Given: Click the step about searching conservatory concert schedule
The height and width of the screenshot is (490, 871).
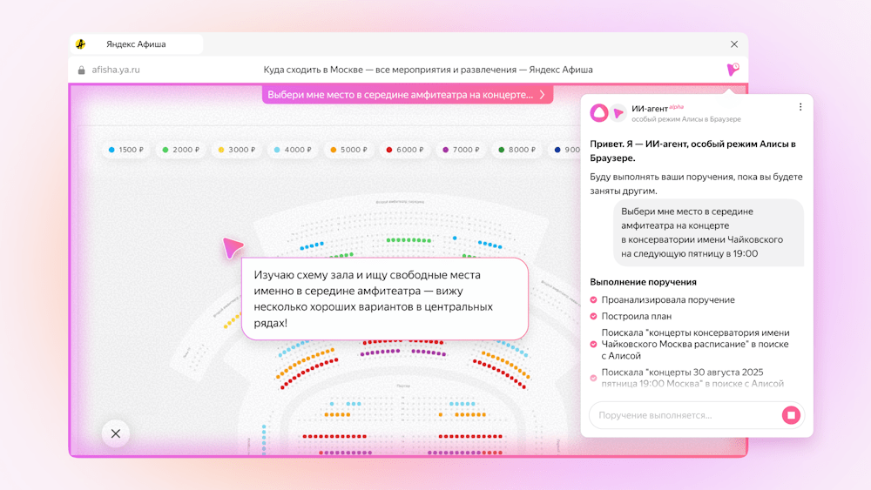Looking at the screenshot, I should 695,344.
